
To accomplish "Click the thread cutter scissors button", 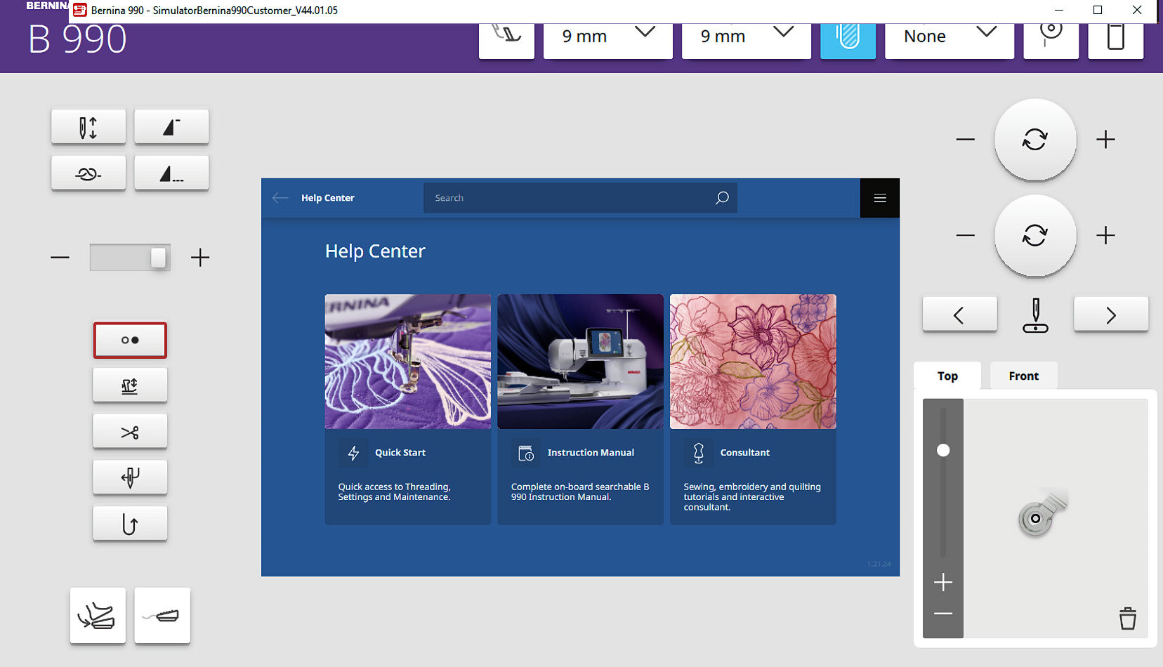I will click(130, 432).
